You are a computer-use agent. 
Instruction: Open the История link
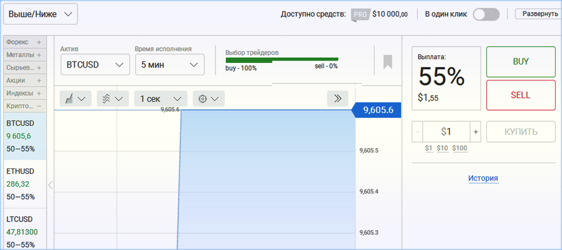tap(483, 178)
